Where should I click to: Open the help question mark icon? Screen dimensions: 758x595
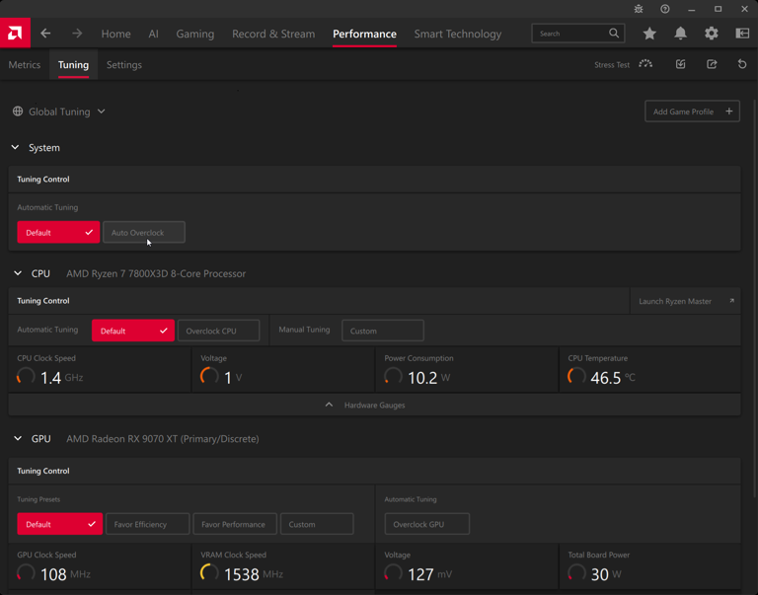click(665, 9)
